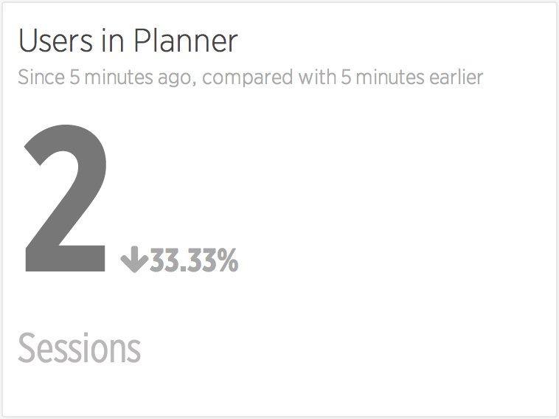Click the word with in the subtitle
559x419 pixels.
point(317,77)
